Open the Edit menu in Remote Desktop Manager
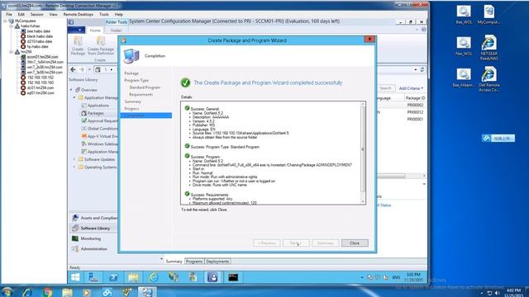Image resolution: width=529 pixels, height=297 pixels. click(21, 15)
